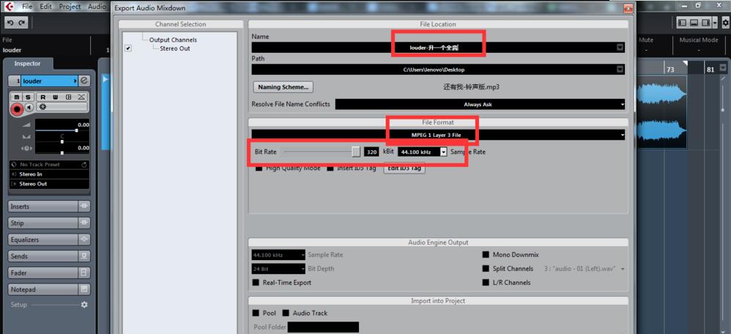
Task: Click the Bit Rate slider handle
Action: point(356,152)
